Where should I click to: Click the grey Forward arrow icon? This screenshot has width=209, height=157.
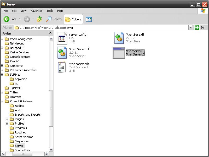(27, 19)
